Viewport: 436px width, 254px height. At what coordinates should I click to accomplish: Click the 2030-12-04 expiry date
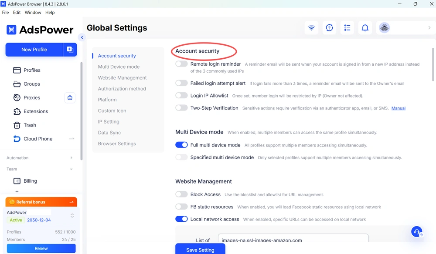pos(39,220)
